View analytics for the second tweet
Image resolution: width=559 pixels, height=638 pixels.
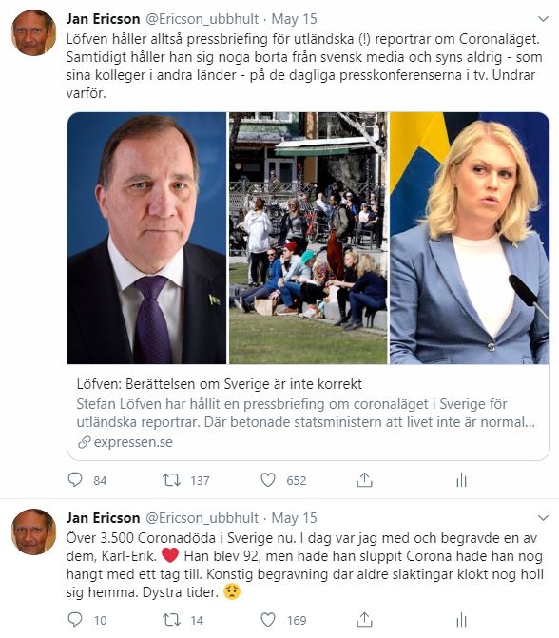point(461,620)
